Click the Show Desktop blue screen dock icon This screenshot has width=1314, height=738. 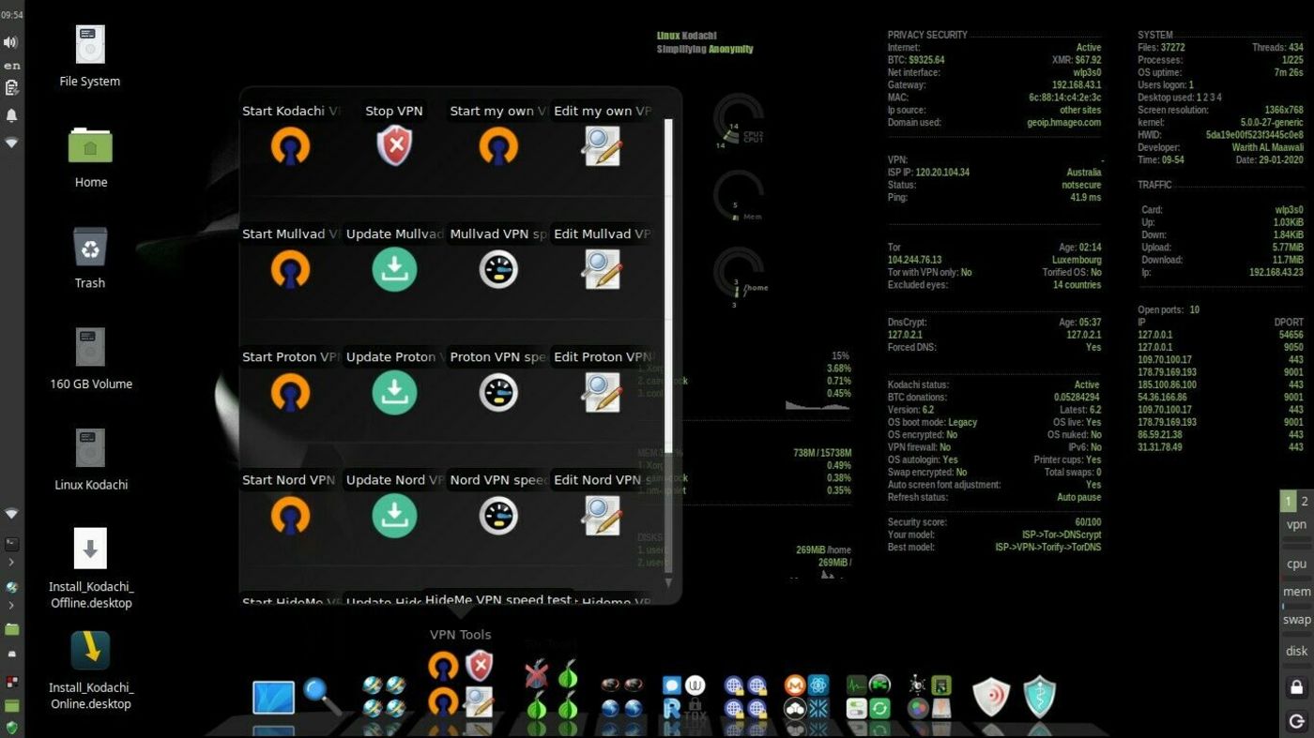273,698
